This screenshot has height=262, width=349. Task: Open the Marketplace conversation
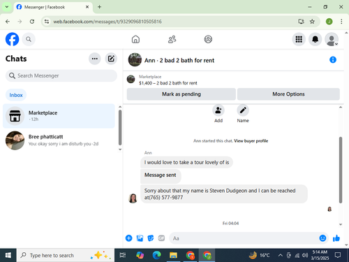click(59, 116)
